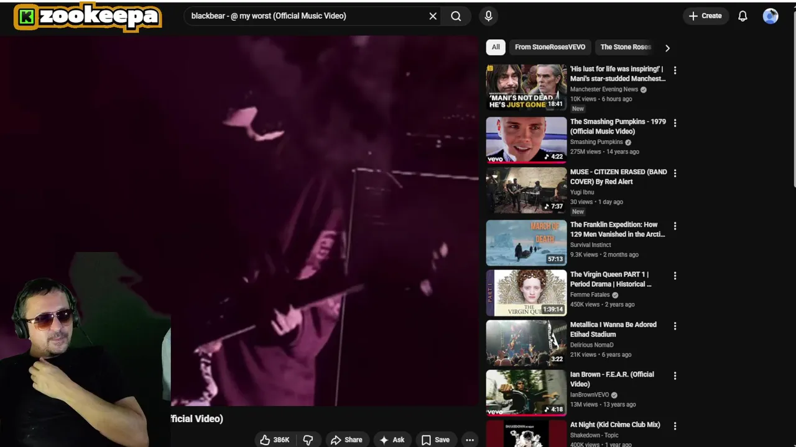Viewport: 796px width, 447px height.
Task: Like the video with 386K thumbs up
Action: [274, 440]
